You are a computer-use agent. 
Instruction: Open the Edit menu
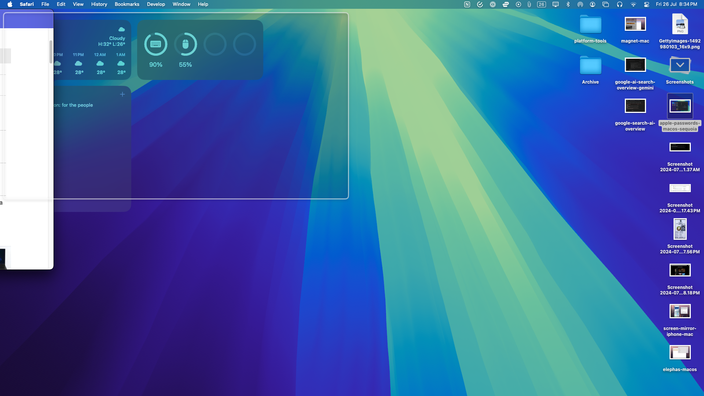click(x=61, y=4)
